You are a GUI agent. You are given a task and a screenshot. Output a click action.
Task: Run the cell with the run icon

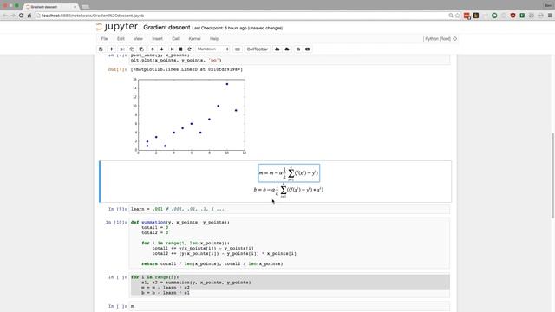[x=173, y=49]
